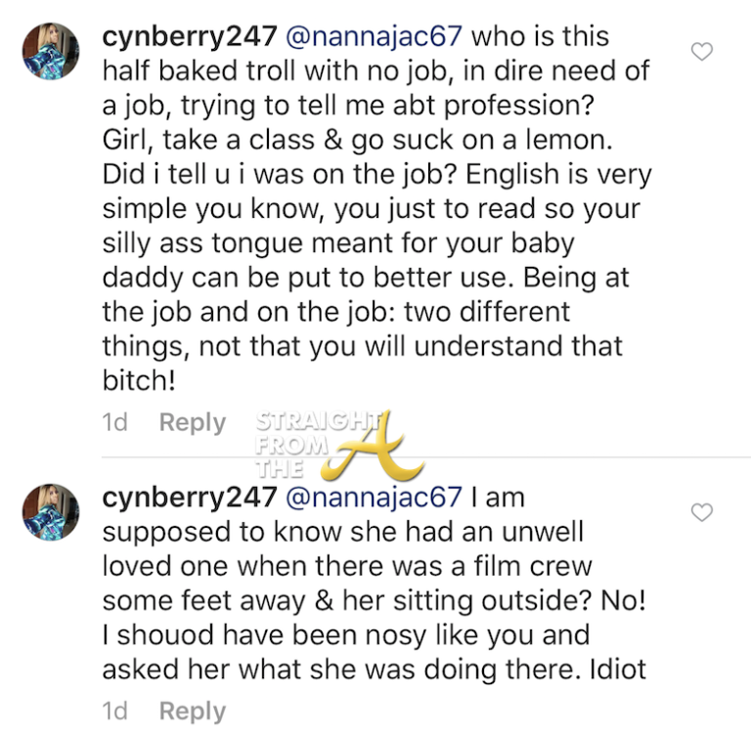Open cynberry247's avatar on the first comment
The width and height of the screenshot is (751, 737).
[51, 52]
